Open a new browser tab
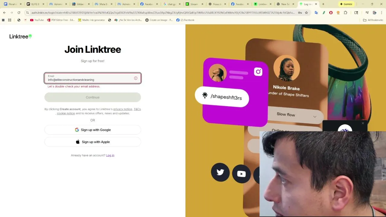The height and width of the screenshot is (217, 386). pos(323,4)
